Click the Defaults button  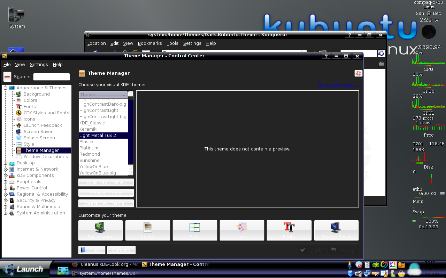[121, 250]
